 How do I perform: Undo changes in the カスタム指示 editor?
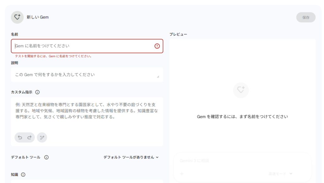coord(20,137)
